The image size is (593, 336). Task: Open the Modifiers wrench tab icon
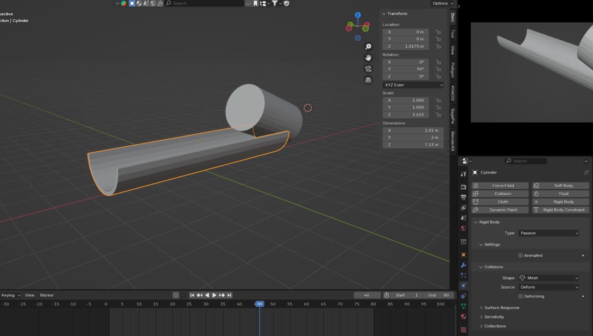[463, 265]
